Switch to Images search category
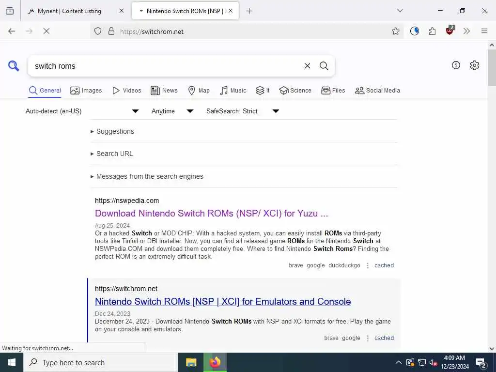This screenshot has height=372, width=496. (86, 91)
